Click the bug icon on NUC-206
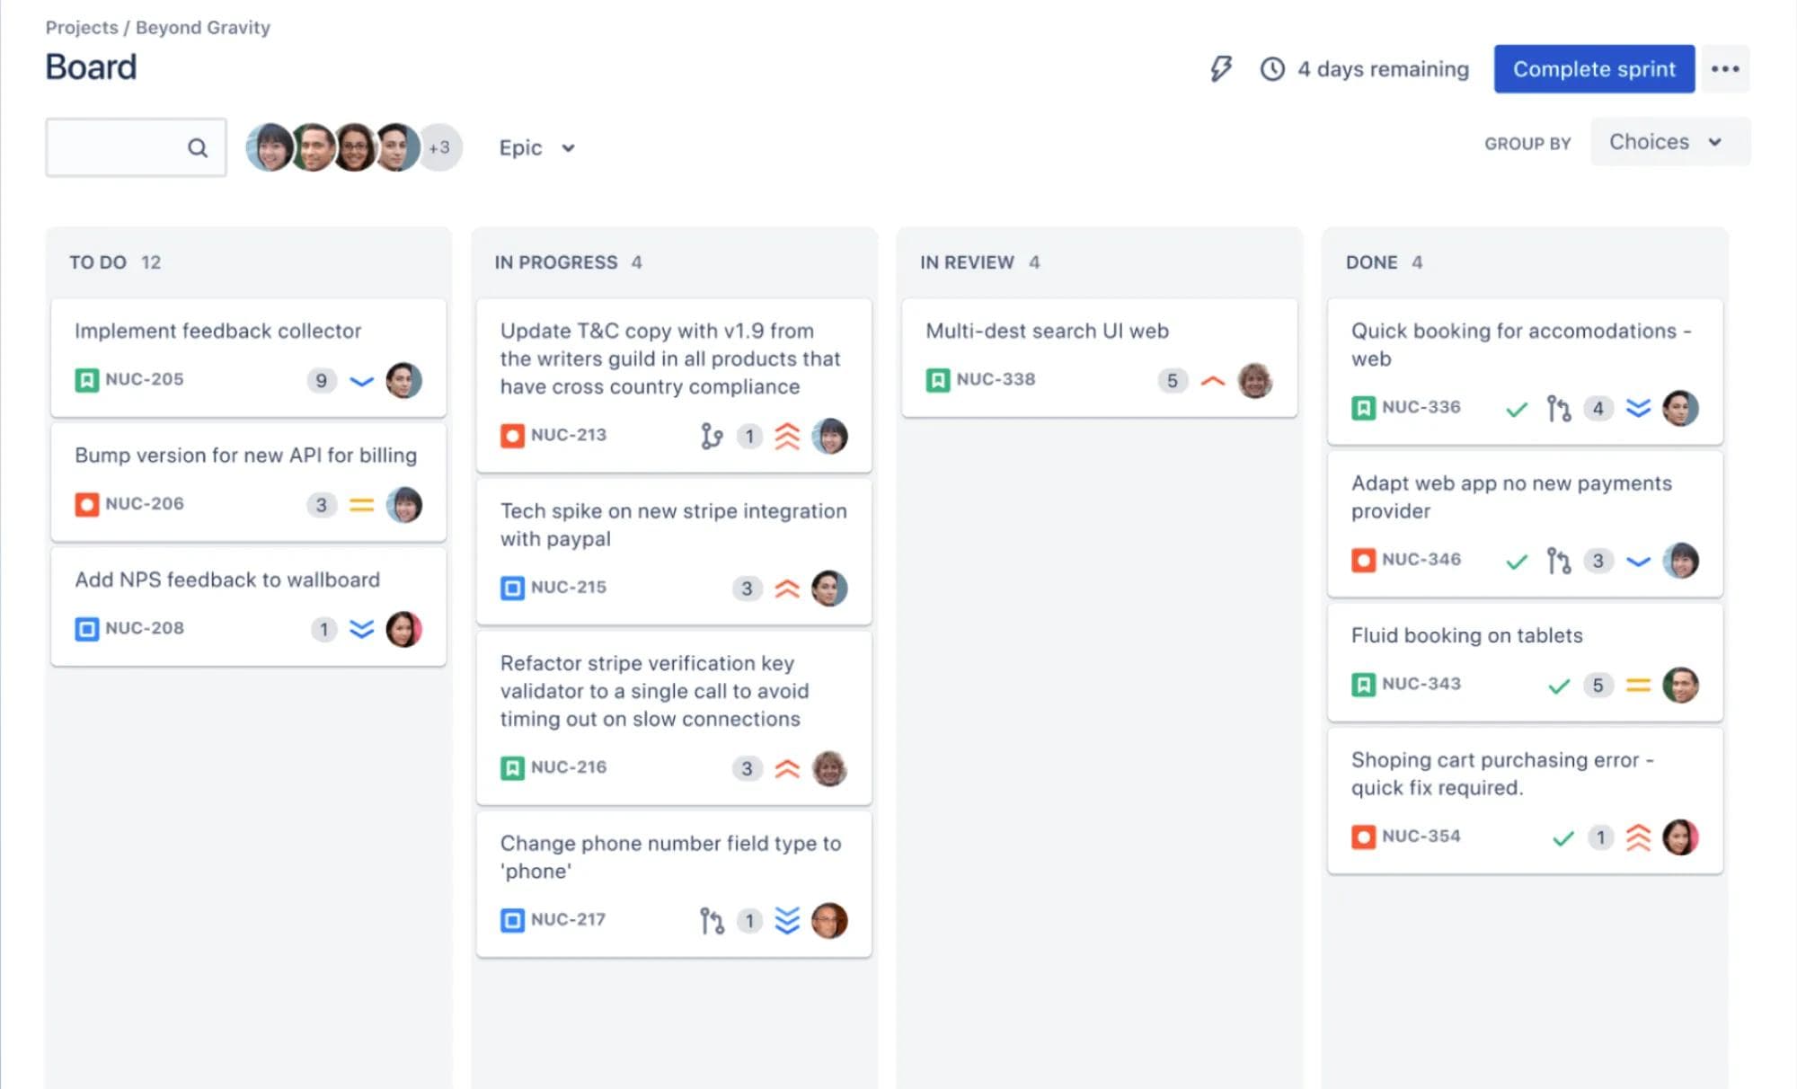1797x1089 pixels. 86,504
